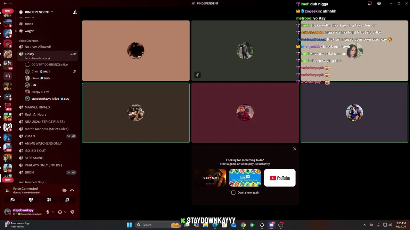Open microphone input options arrow
The height and width of the screenshot is (230, 410).
click(x=53, y=212)
